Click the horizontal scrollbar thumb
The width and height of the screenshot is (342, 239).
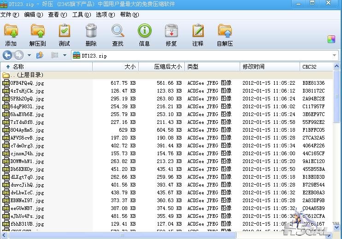[122, 235]
